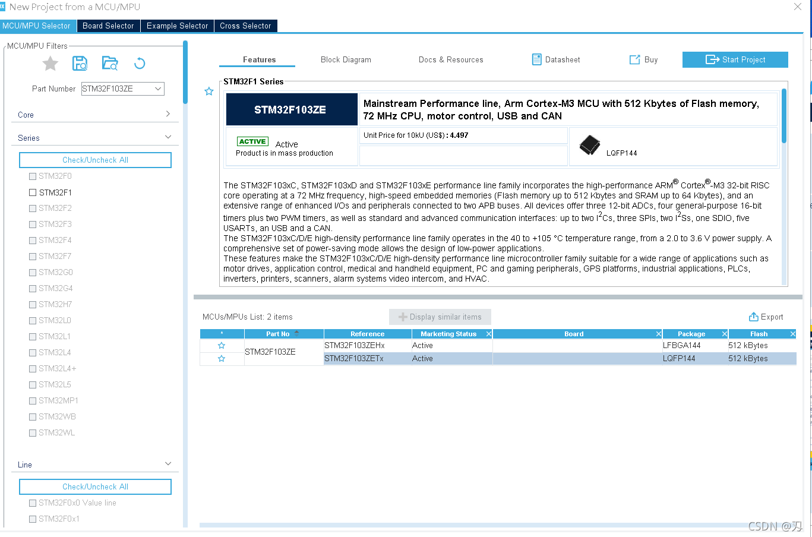Open the Docs & Resources tab
Viewport: 812px width, 537px height.
(x=451, y=59)
